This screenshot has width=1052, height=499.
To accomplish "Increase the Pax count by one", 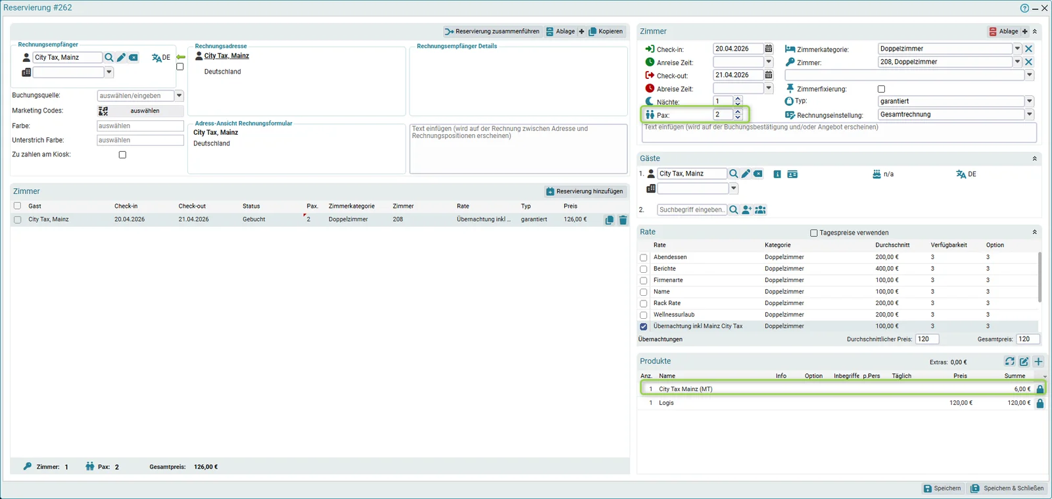I will pos(738,112).
